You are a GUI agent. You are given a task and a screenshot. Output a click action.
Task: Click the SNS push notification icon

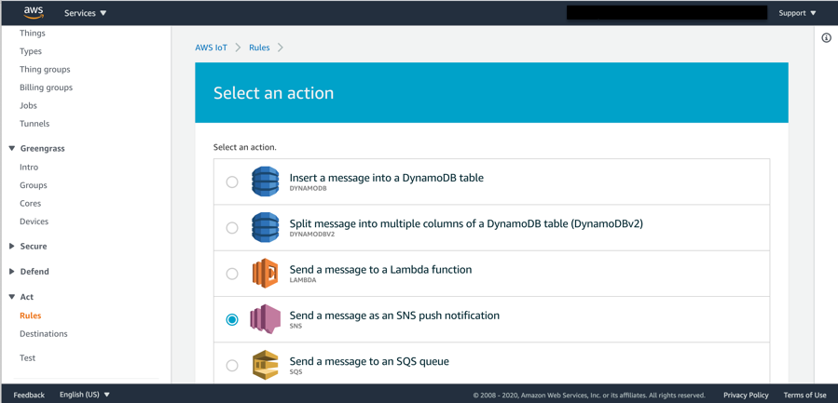pyautogui.click(x=265, y=319)
